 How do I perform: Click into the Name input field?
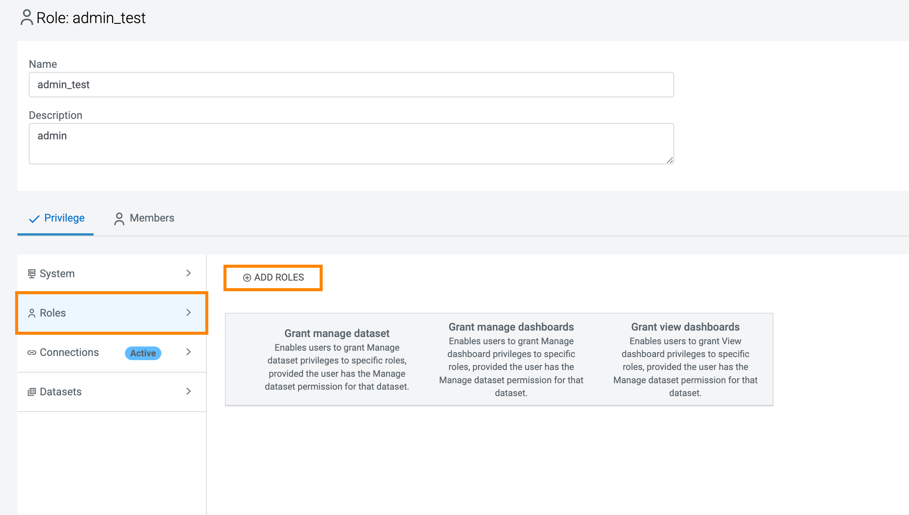[x=351, y=85]
